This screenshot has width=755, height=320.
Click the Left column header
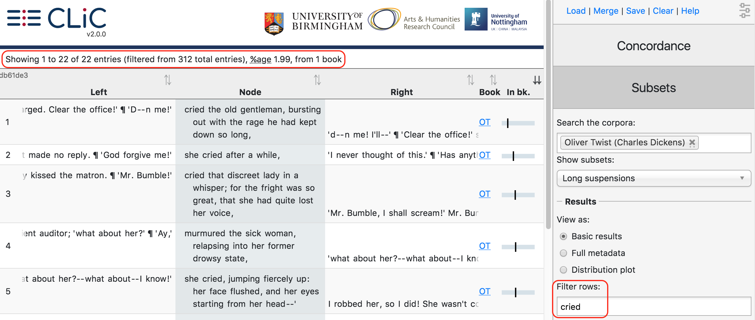coord(99,92)
